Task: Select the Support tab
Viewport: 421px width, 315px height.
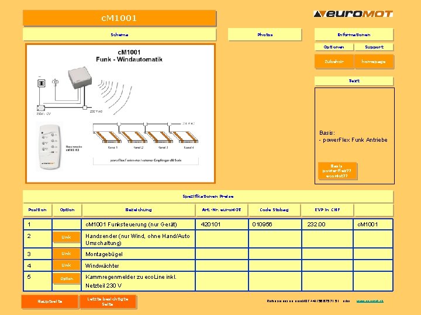Action: 374,47
